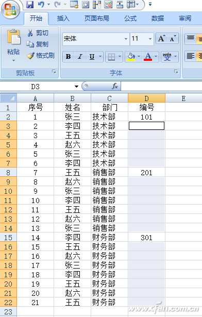
Task: Click the 姓名 header cell
Action: [x=72, y=107]
